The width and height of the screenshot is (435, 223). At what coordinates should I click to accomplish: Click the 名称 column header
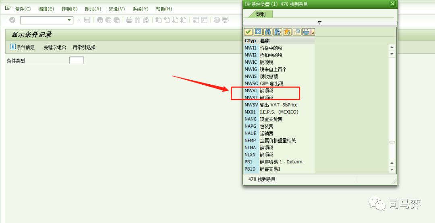[287, 41]
